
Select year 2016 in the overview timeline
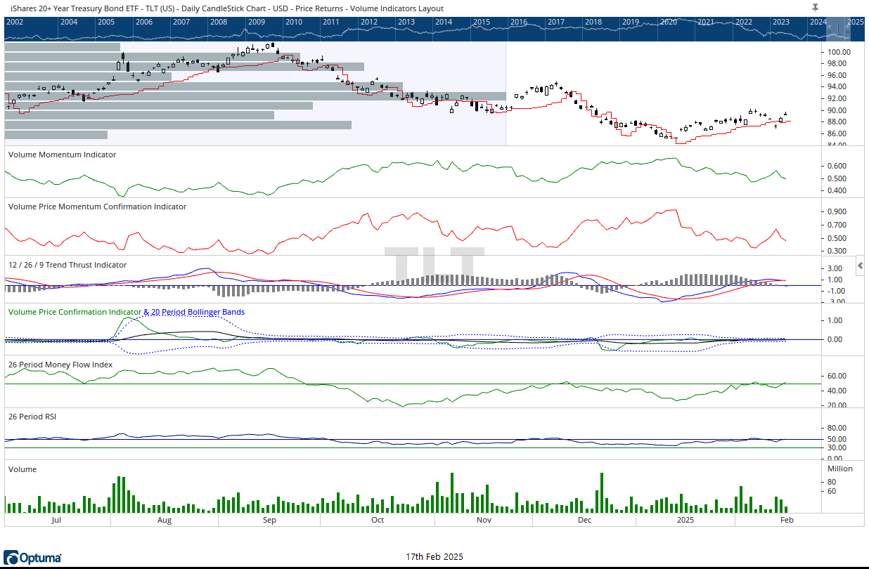click(518, 22)
